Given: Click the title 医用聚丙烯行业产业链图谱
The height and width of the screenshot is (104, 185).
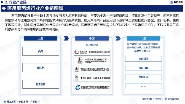Looking at the screenshot, I should [35, 8].
